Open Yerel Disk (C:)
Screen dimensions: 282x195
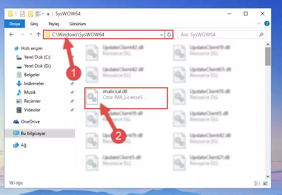click(x=37, y=57)
